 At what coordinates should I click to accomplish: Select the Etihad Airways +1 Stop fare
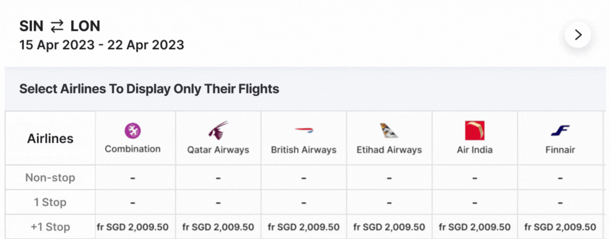point(389,227)
